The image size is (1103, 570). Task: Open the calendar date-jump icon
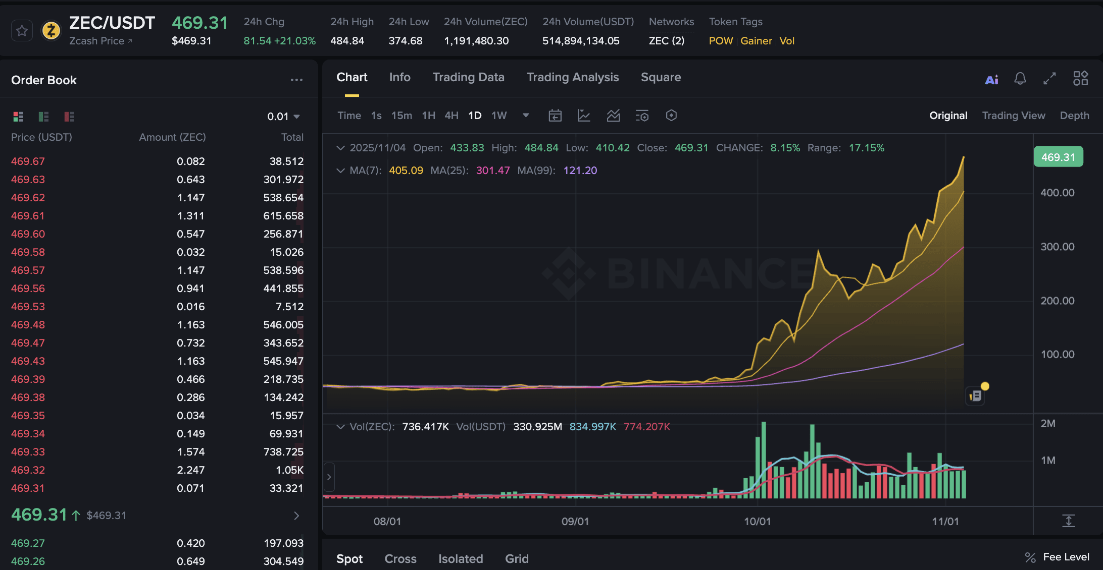(x=555, y=116)
